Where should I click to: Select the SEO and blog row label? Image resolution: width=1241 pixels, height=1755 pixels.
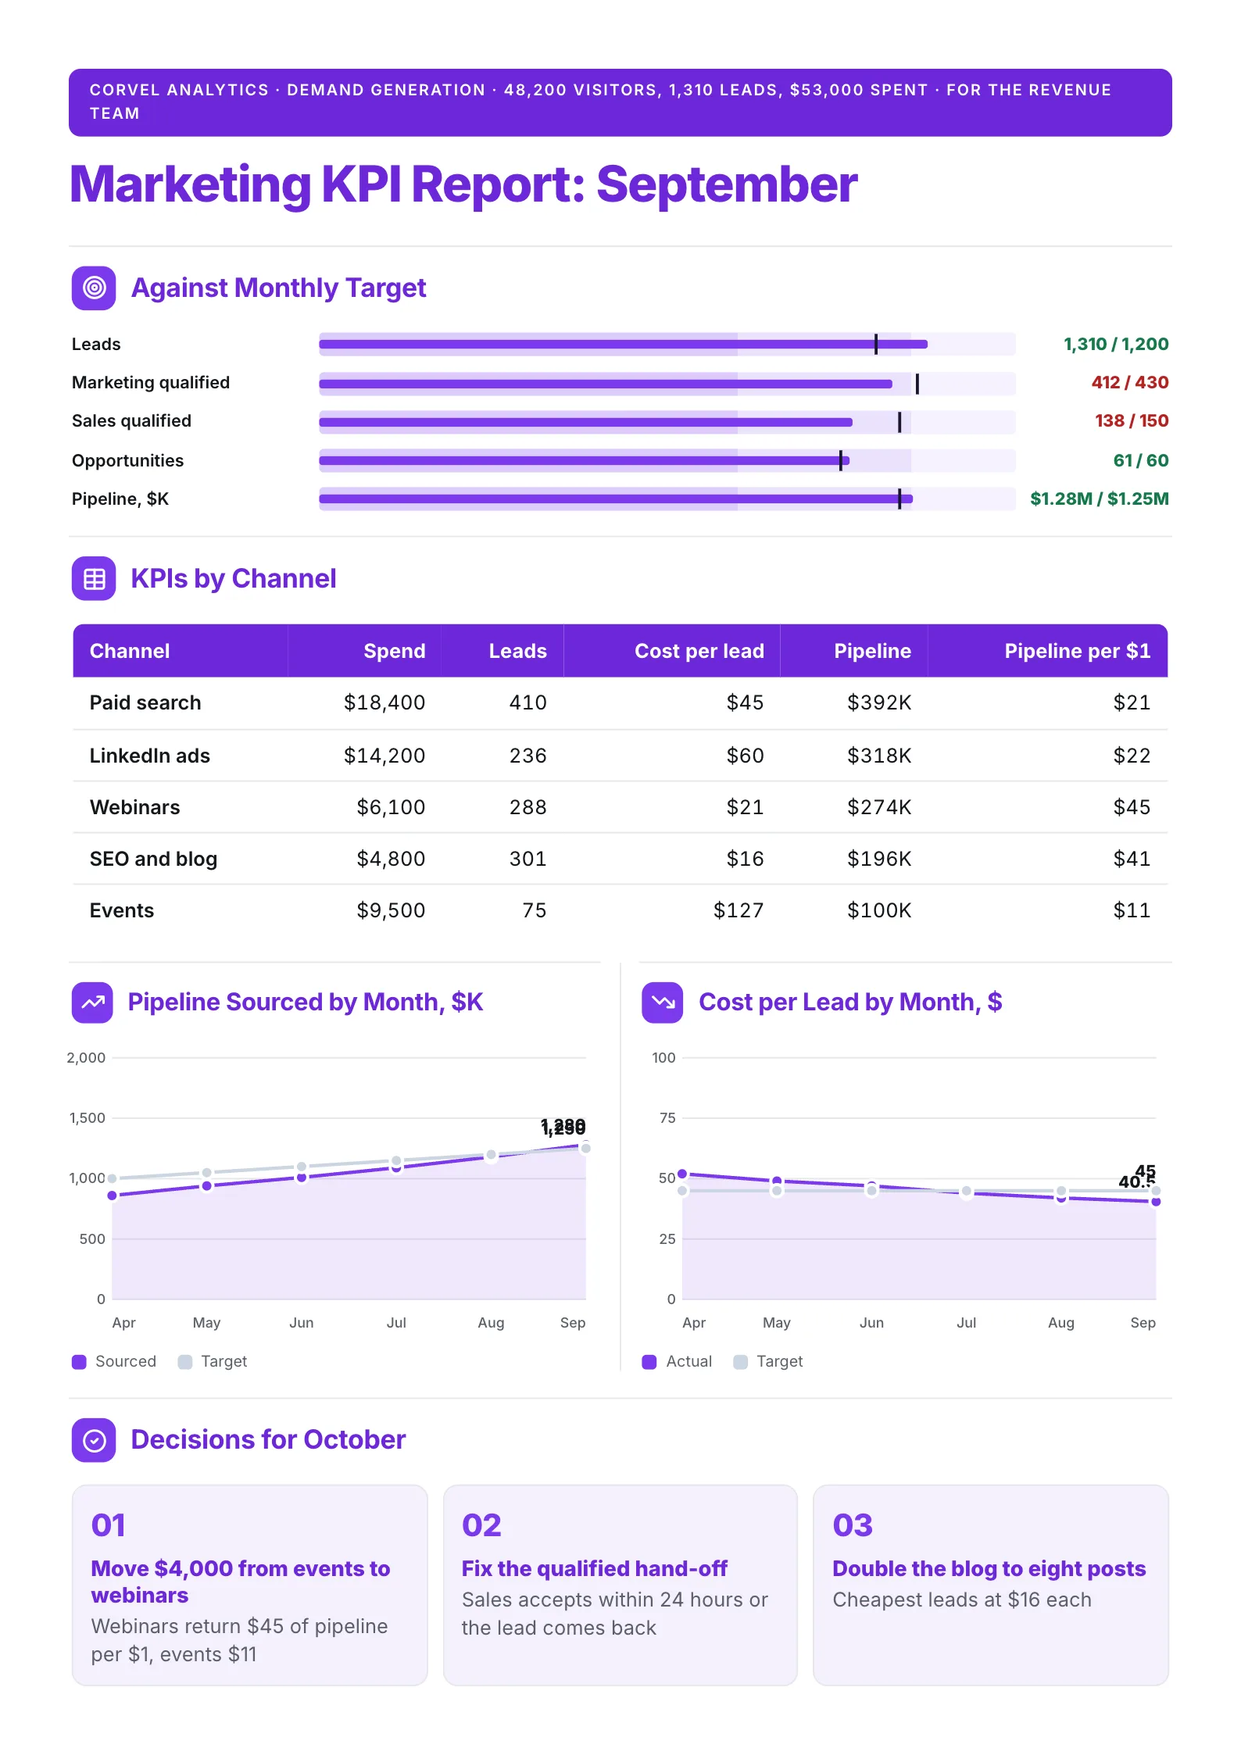coord(154,860)
